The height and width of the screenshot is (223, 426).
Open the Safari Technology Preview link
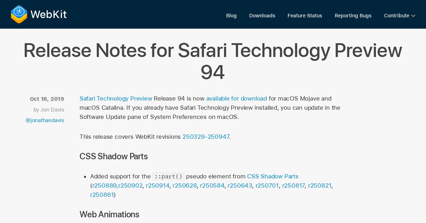pyautogui.click(x=116, y=98)
